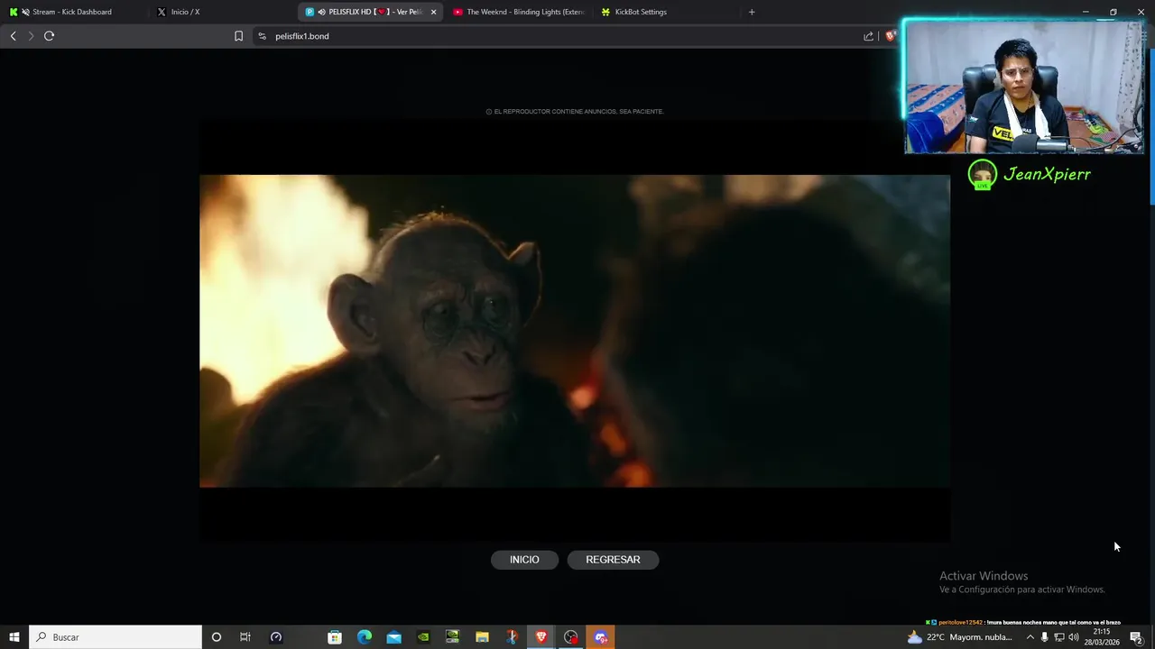Viewport: 1155px width, 649px height.
Task: Click the JeanXpierr avatar icon
Action: click(x=982, y=174)
